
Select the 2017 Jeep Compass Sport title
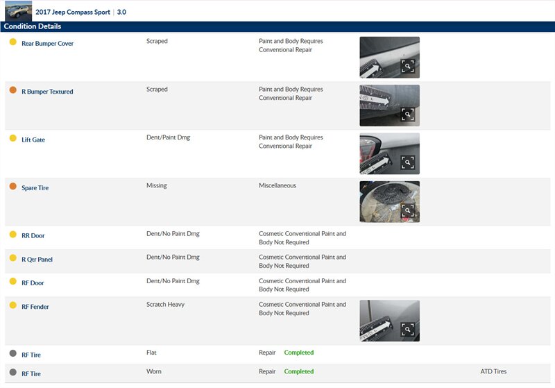tap(74, 12)
